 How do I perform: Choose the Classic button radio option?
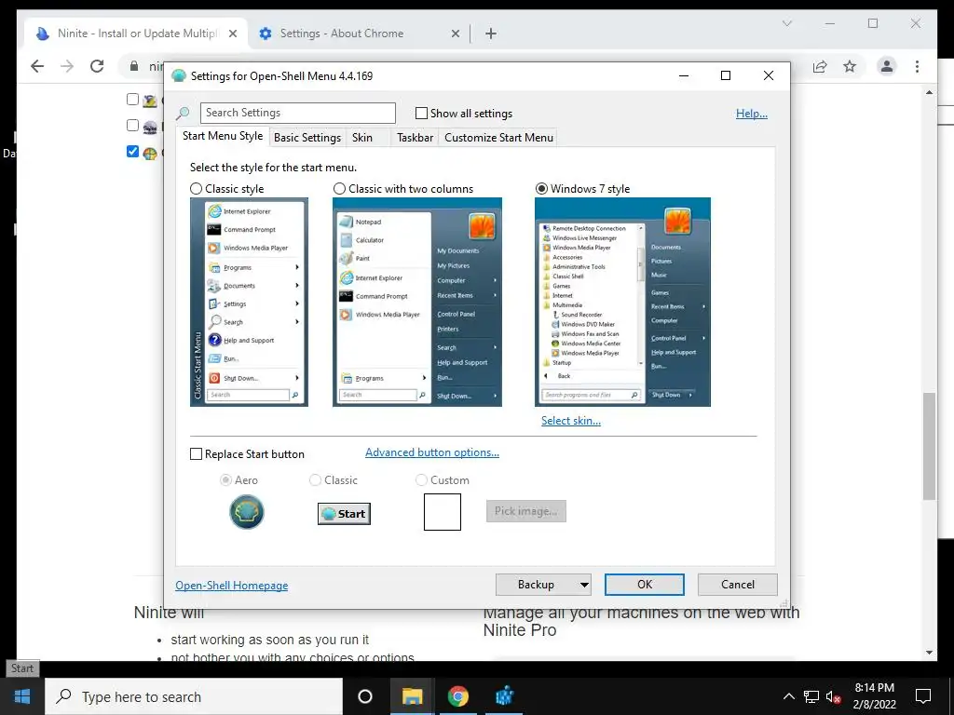315,479
